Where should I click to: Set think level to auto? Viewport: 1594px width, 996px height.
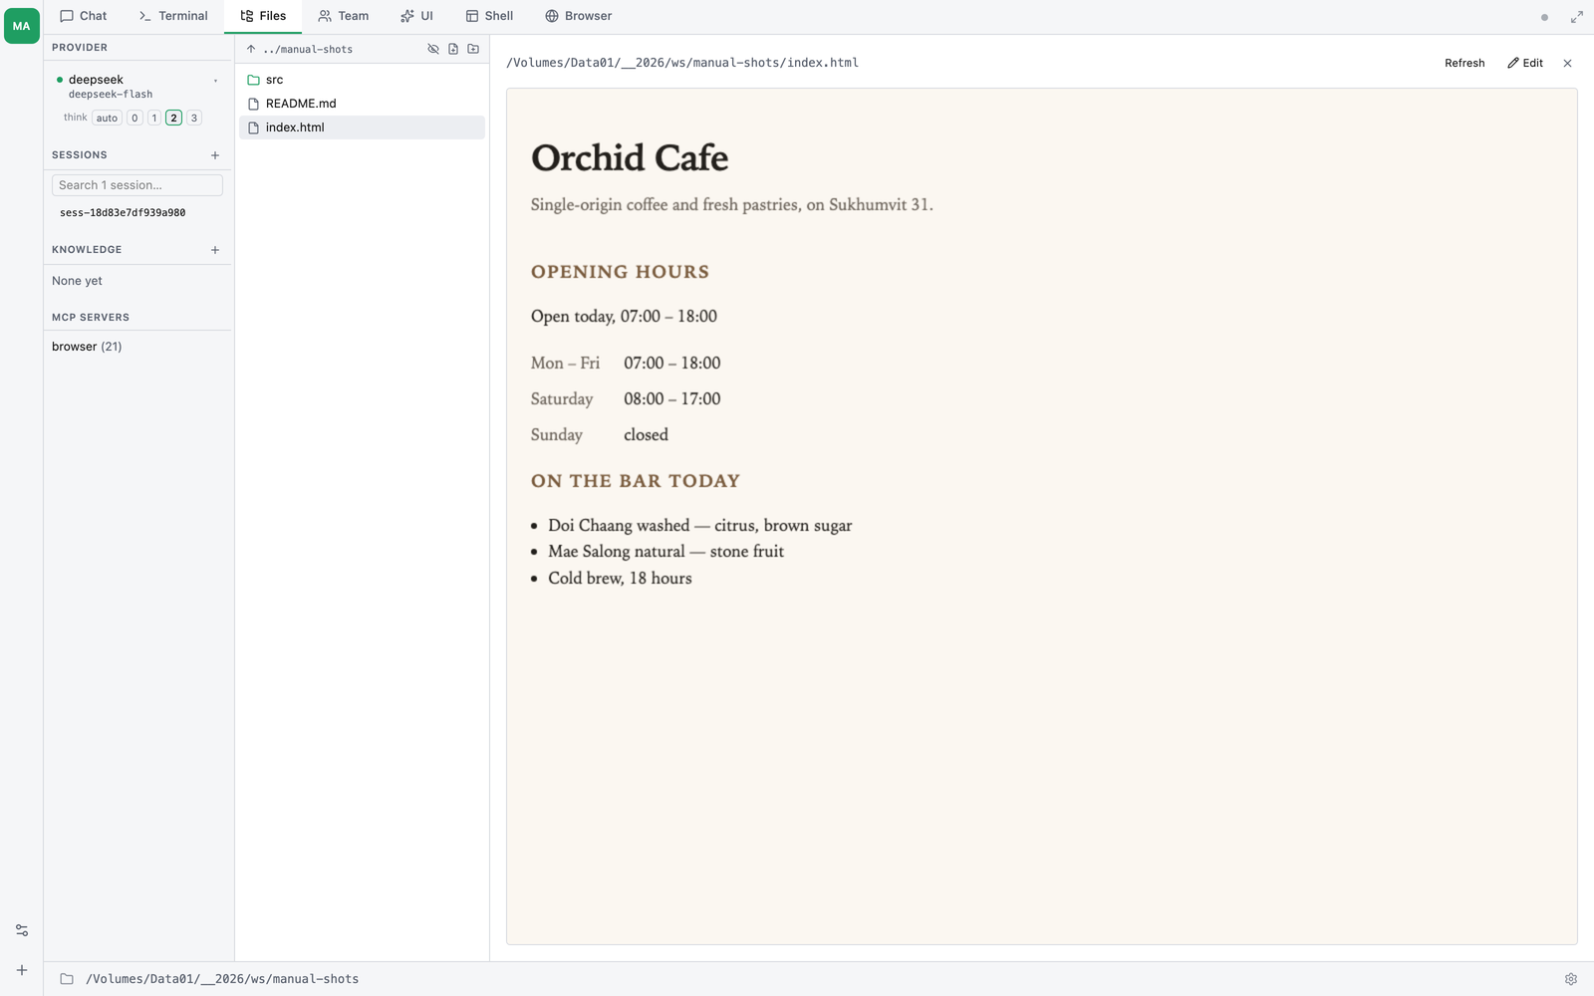[107, 118]
